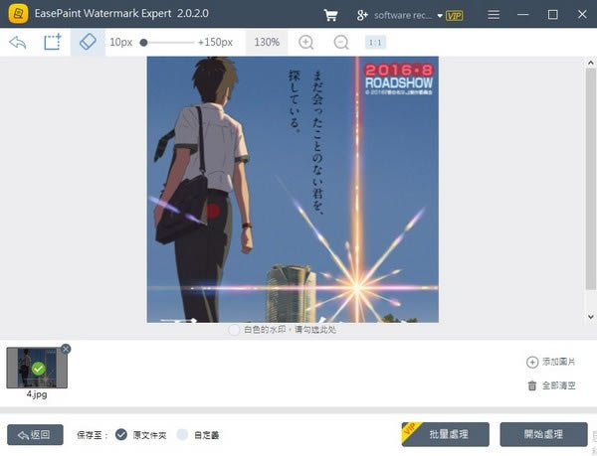Remove 4.jpg using thumbnail close icon

pyautogui.click(x=66, y=349)
